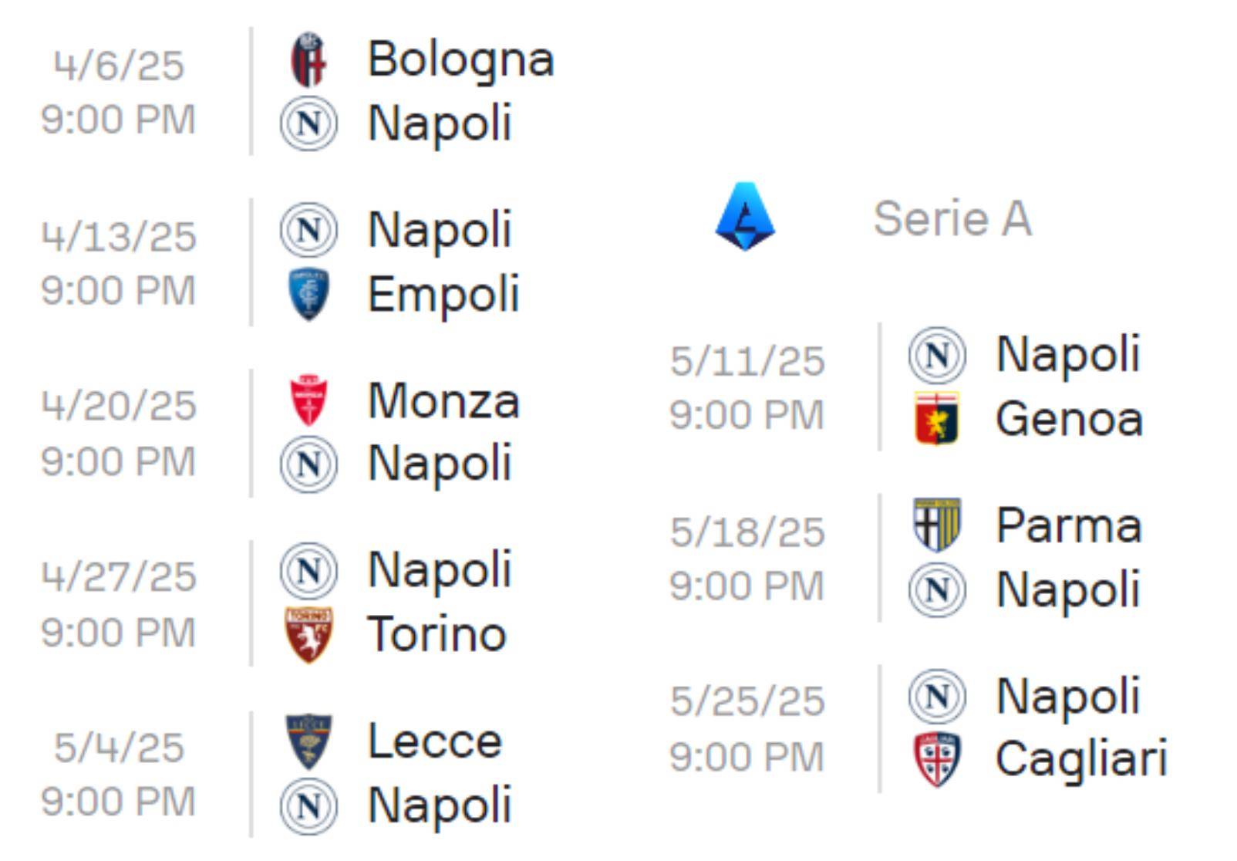
Task: Click the Empoli club crest
Action: (x=308, y=294)
